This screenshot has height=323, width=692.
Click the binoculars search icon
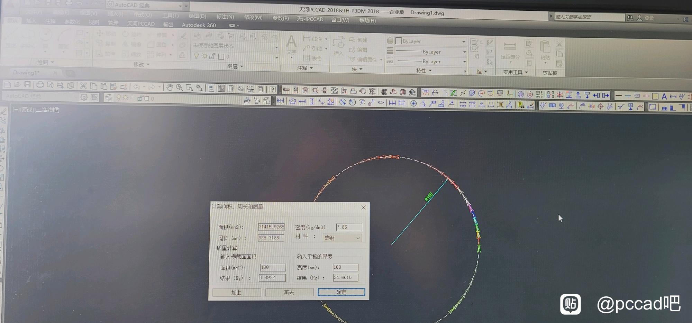pos(630,18)
